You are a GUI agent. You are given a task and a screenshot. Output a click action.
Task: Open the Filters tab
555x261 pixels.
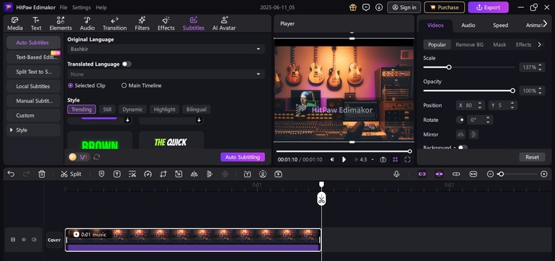tap(142, 24)
